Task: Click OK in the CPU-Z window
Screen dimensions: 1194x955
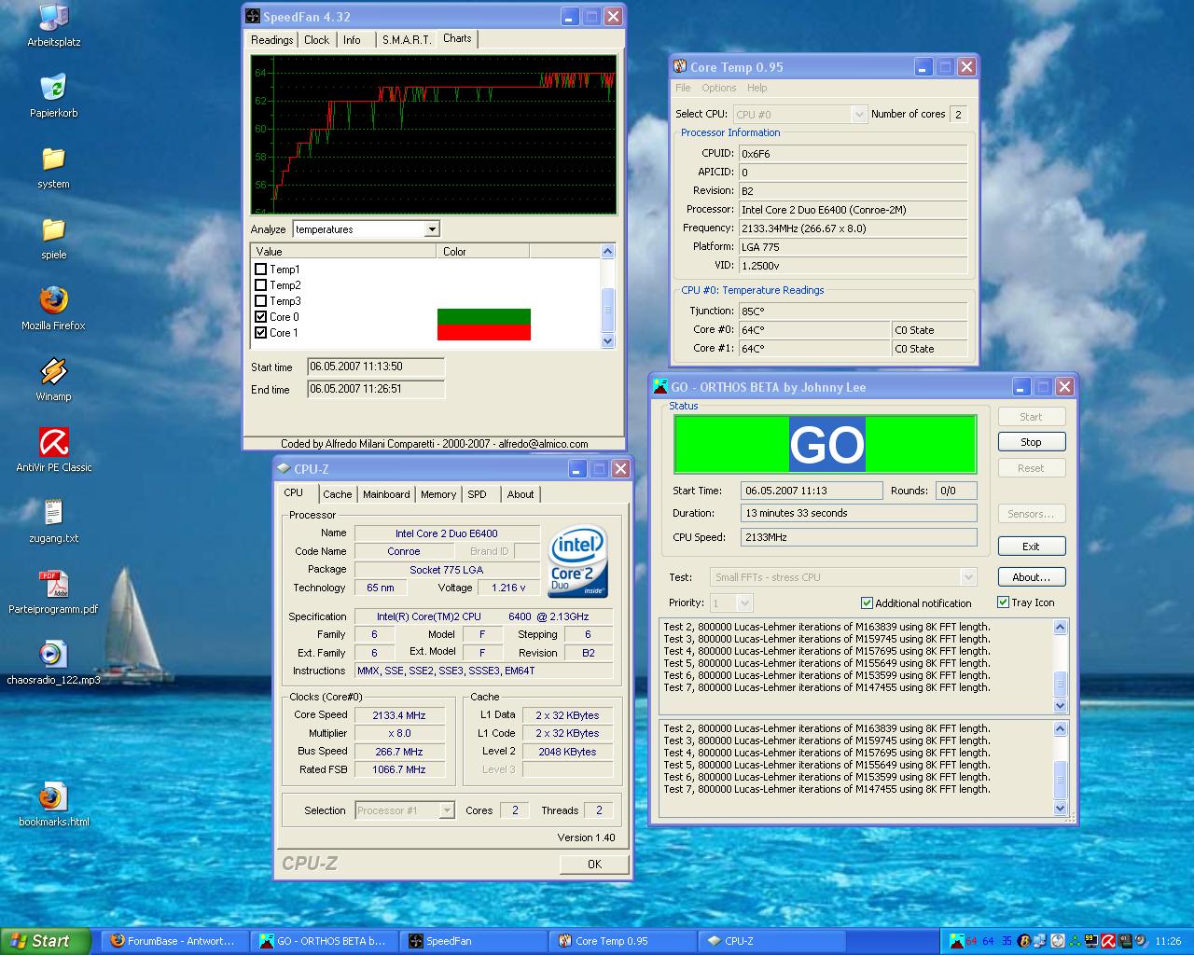Action: pyautogui.click(x=594, y=865)
